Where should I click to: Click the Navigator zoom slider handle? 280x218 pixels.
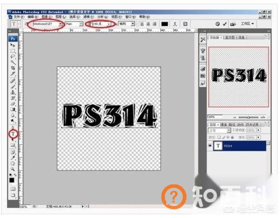pyautogui.click(x=248, y=117)
